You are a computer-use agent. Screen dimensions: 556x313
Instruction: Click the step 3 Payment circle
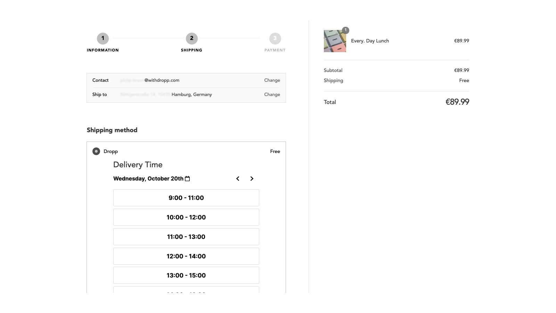(275, 39)
